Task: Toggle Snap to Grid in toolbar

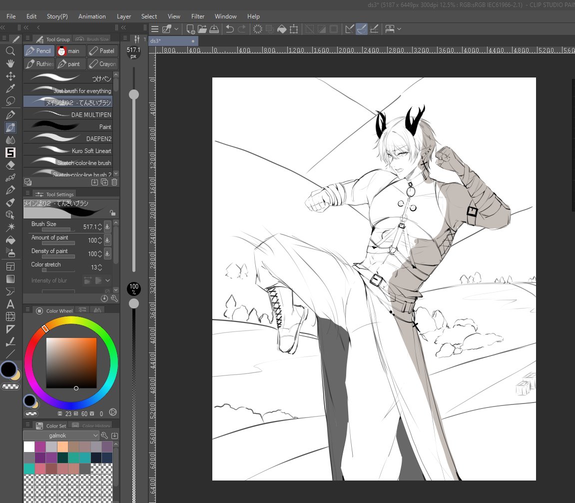Action: (x=374, y=29)
